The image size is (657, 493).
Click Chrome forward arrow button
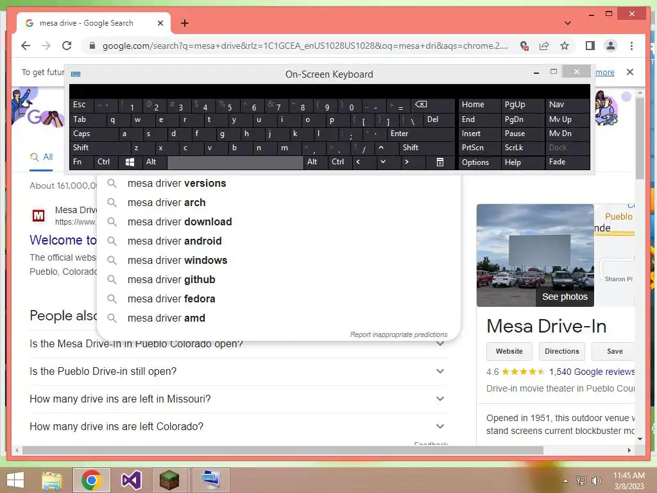tap(46, 46)
